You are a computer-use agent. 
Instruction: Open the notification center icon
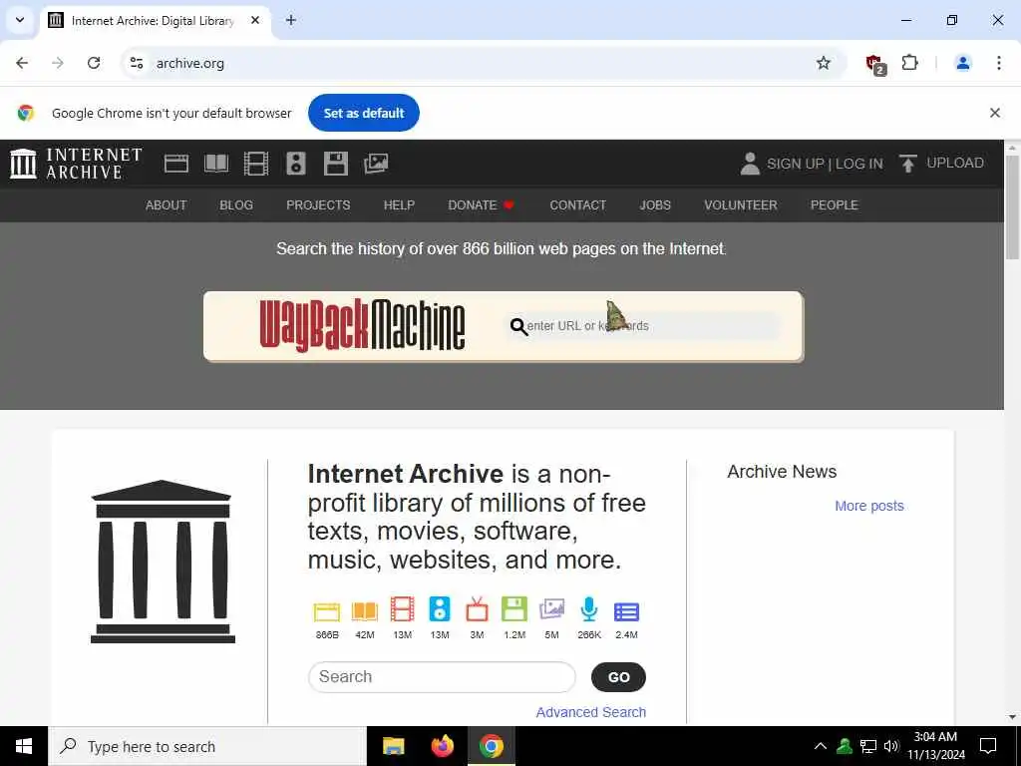[x=988, y=746]
